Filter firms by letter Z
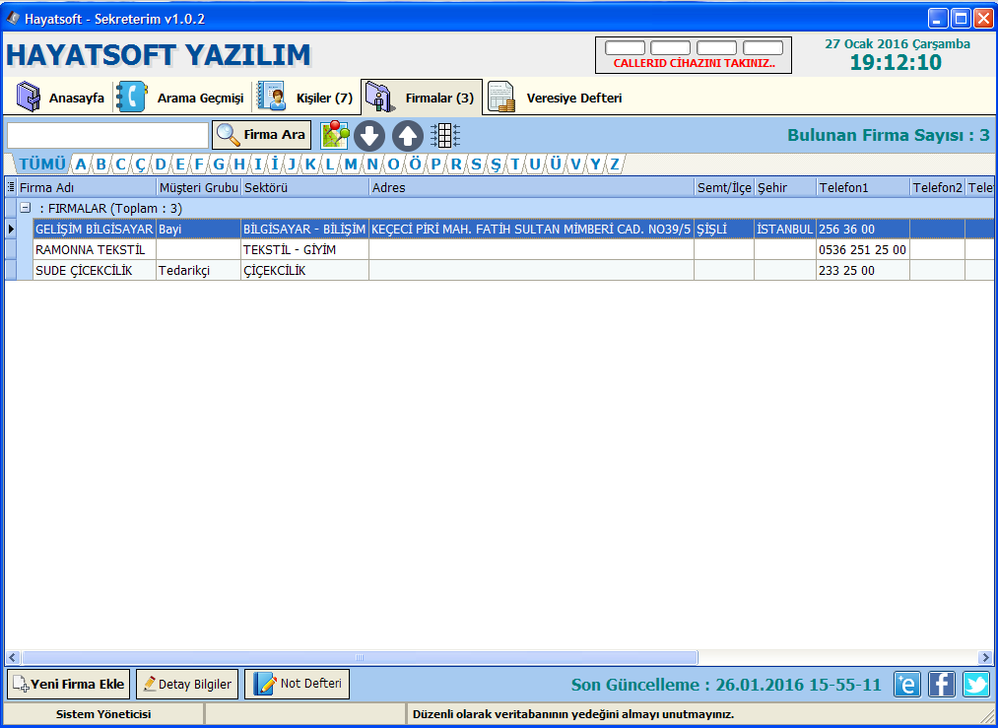 (x=614, y=165)
